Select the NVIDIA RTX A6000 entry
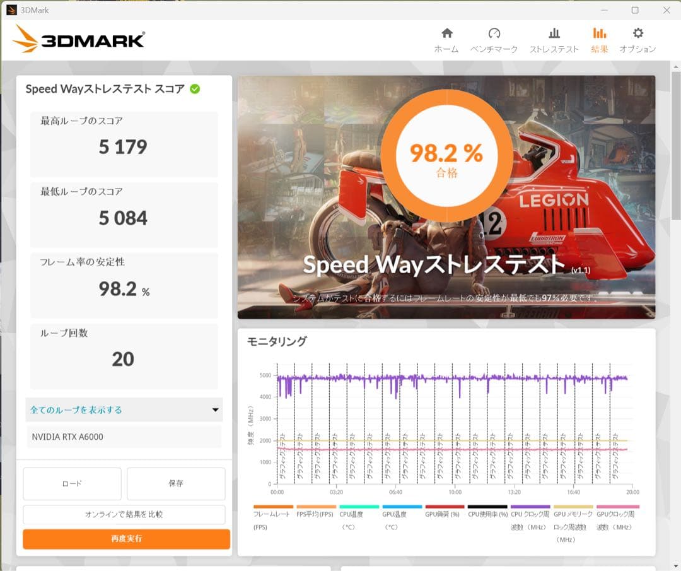The width and height of the screenshot is (681, 571). [124, 437]
